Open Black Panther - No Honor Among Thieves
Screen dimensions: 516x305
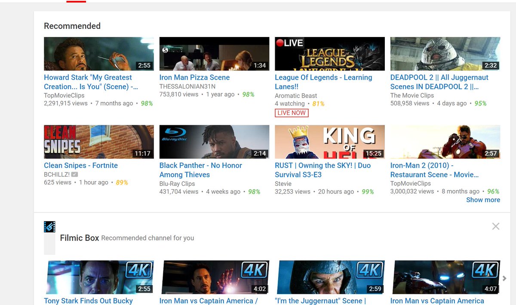201,170
